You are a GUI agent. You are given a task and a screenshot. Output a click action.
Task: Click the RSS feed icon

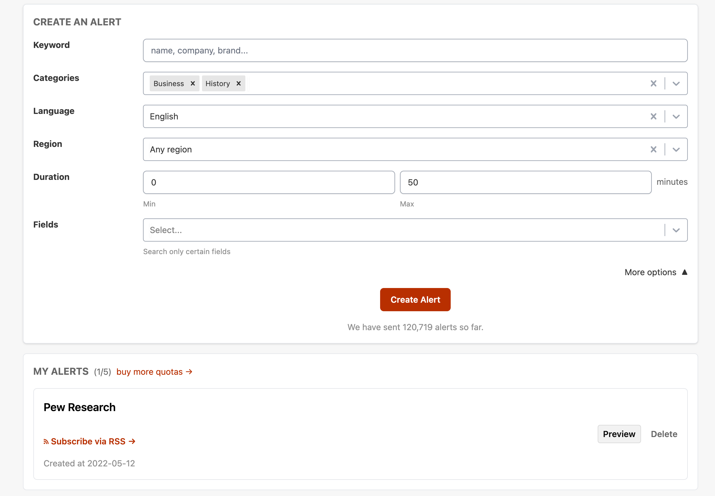coord(46,442)
